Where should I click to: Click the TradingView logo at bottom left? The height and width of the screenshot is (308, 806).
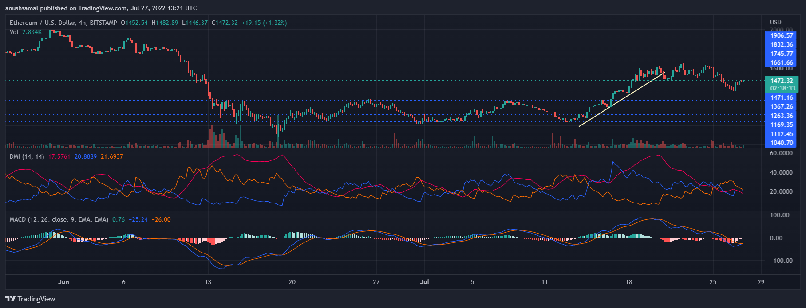pyautogui.click(x=30, y=299)
